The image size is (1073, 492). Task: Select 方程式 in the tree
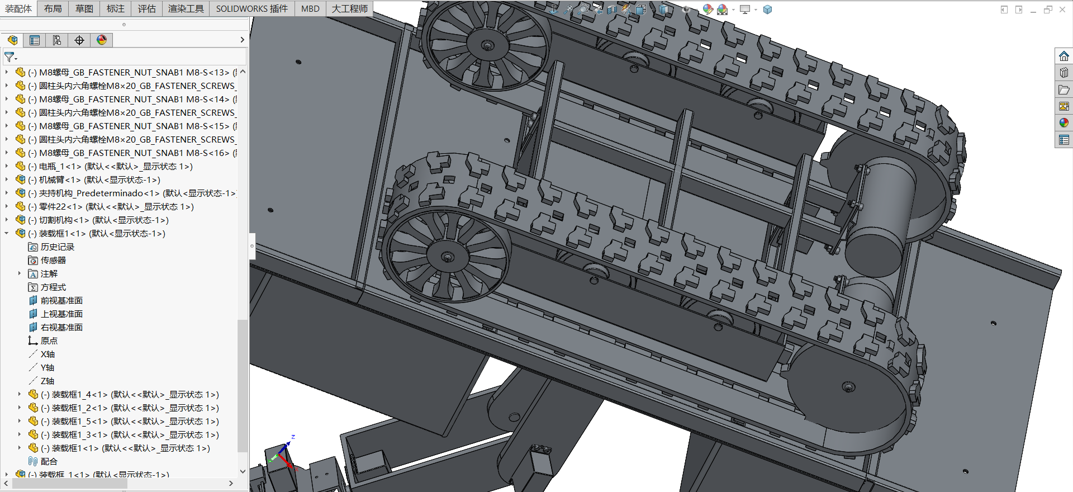(53, 287)
